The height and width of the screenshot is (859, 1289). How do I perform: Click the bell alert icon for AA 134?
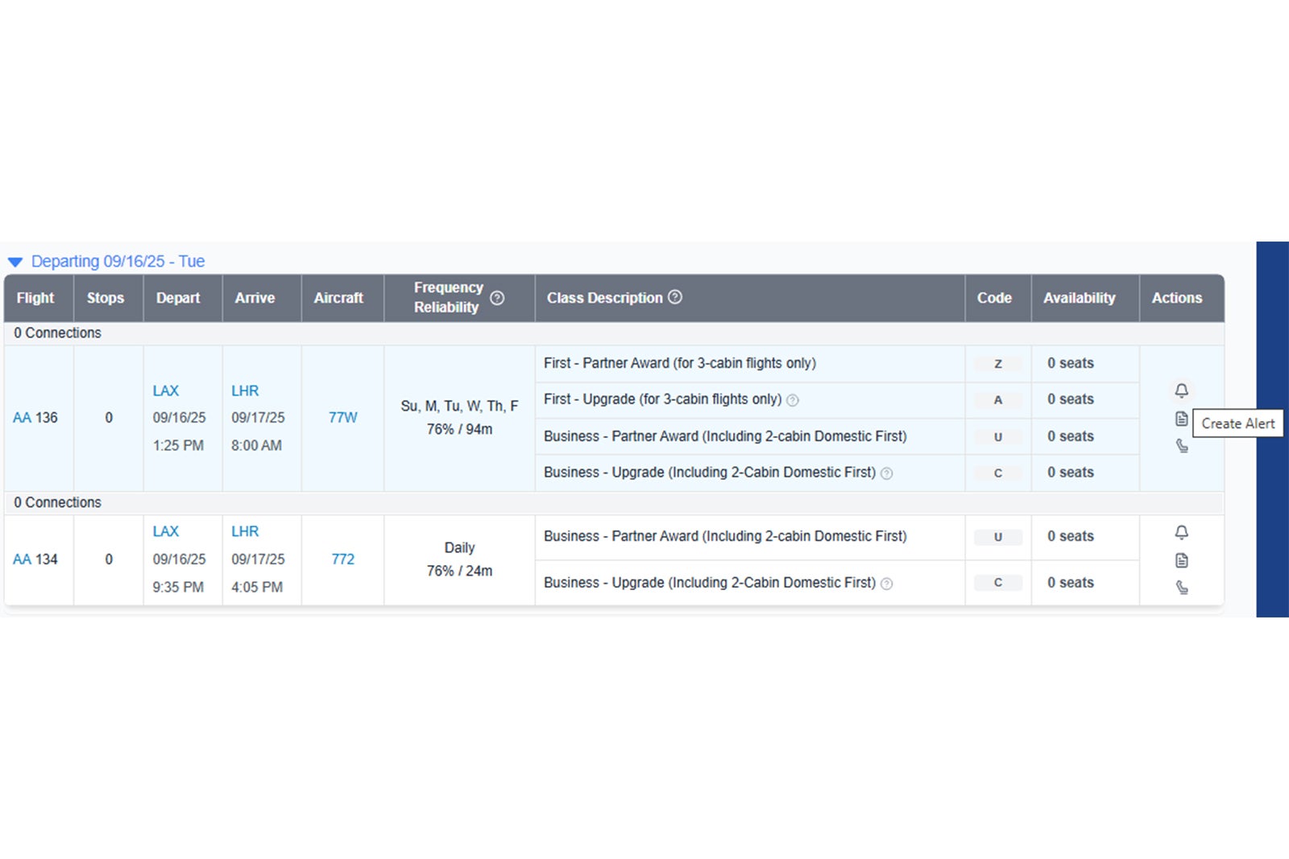pyautogui.click(x=1181, y=532)
